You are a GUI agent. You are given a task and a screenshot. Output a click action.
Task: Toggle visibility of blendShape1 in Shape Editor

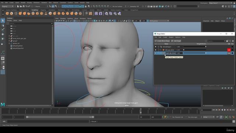[x=156, y=47]
